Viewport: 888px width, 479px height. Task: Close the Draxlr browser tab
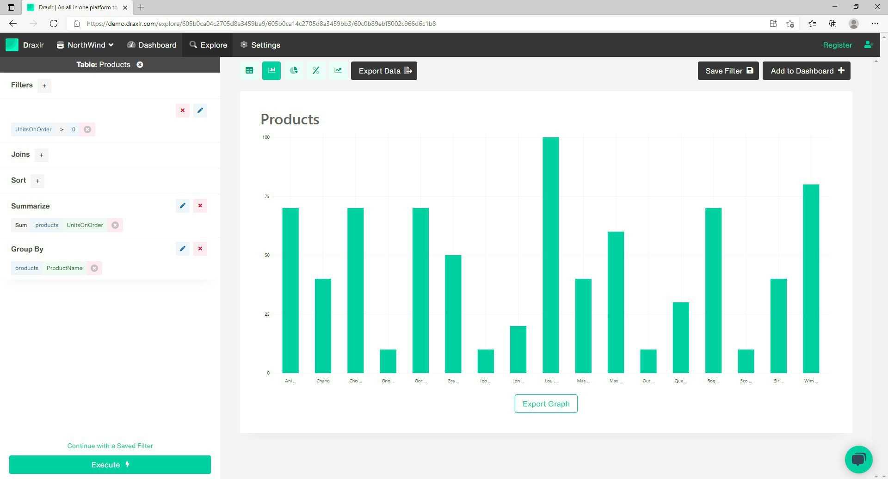pyautogui.click(x=125, y=7)
